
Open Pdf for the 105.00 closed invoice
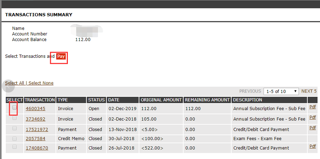313,117
